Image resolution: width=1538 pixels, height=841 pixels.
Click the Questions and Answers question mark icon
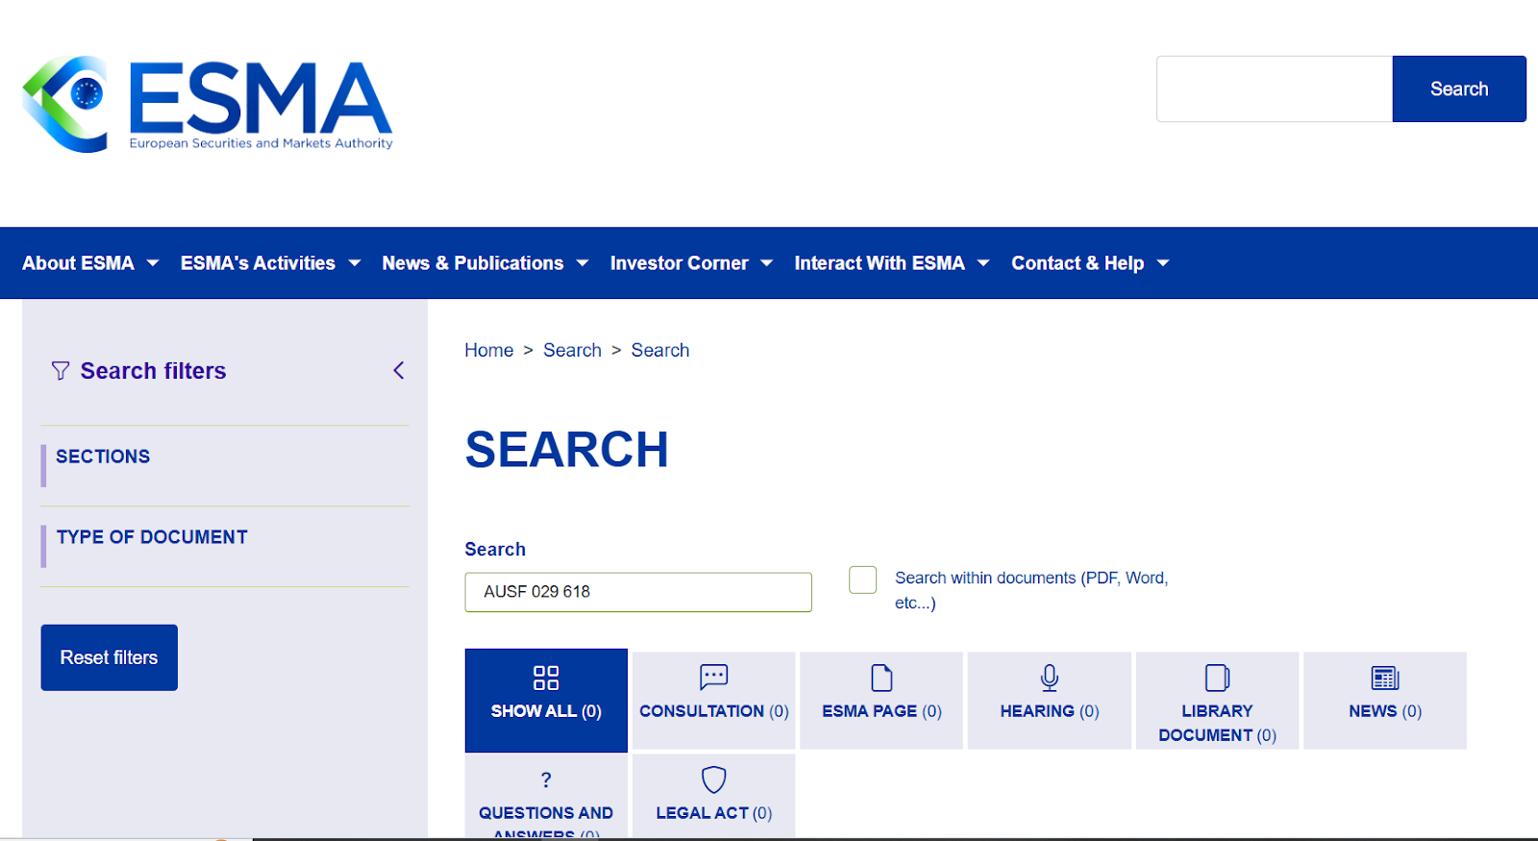[546, 779]
